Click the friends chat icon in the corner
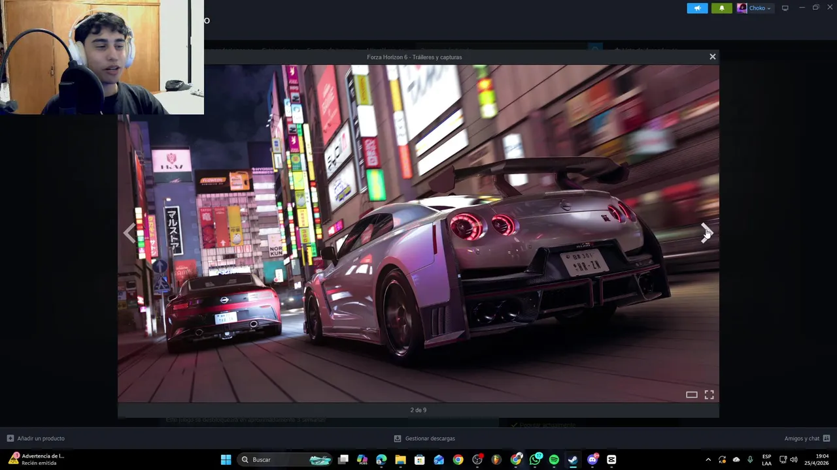The height and width of the screenshot is (470, 837). (827, 439)
